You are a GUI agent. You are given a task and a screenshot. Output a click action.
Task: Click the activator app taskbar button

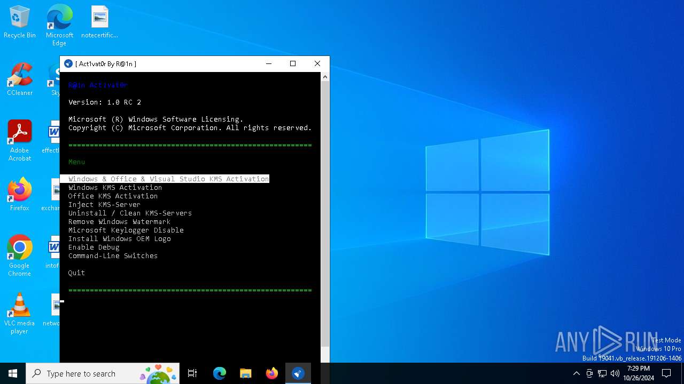[x=298, y=373]
